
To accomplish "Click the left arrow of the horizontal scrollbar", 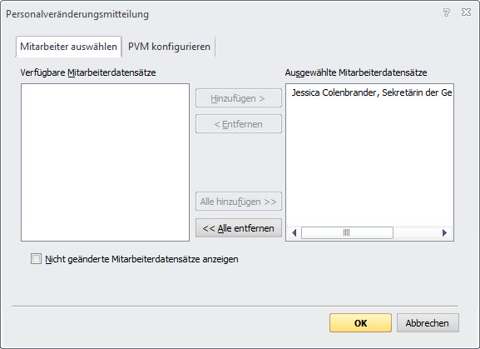I will click(x=294, y=233).
